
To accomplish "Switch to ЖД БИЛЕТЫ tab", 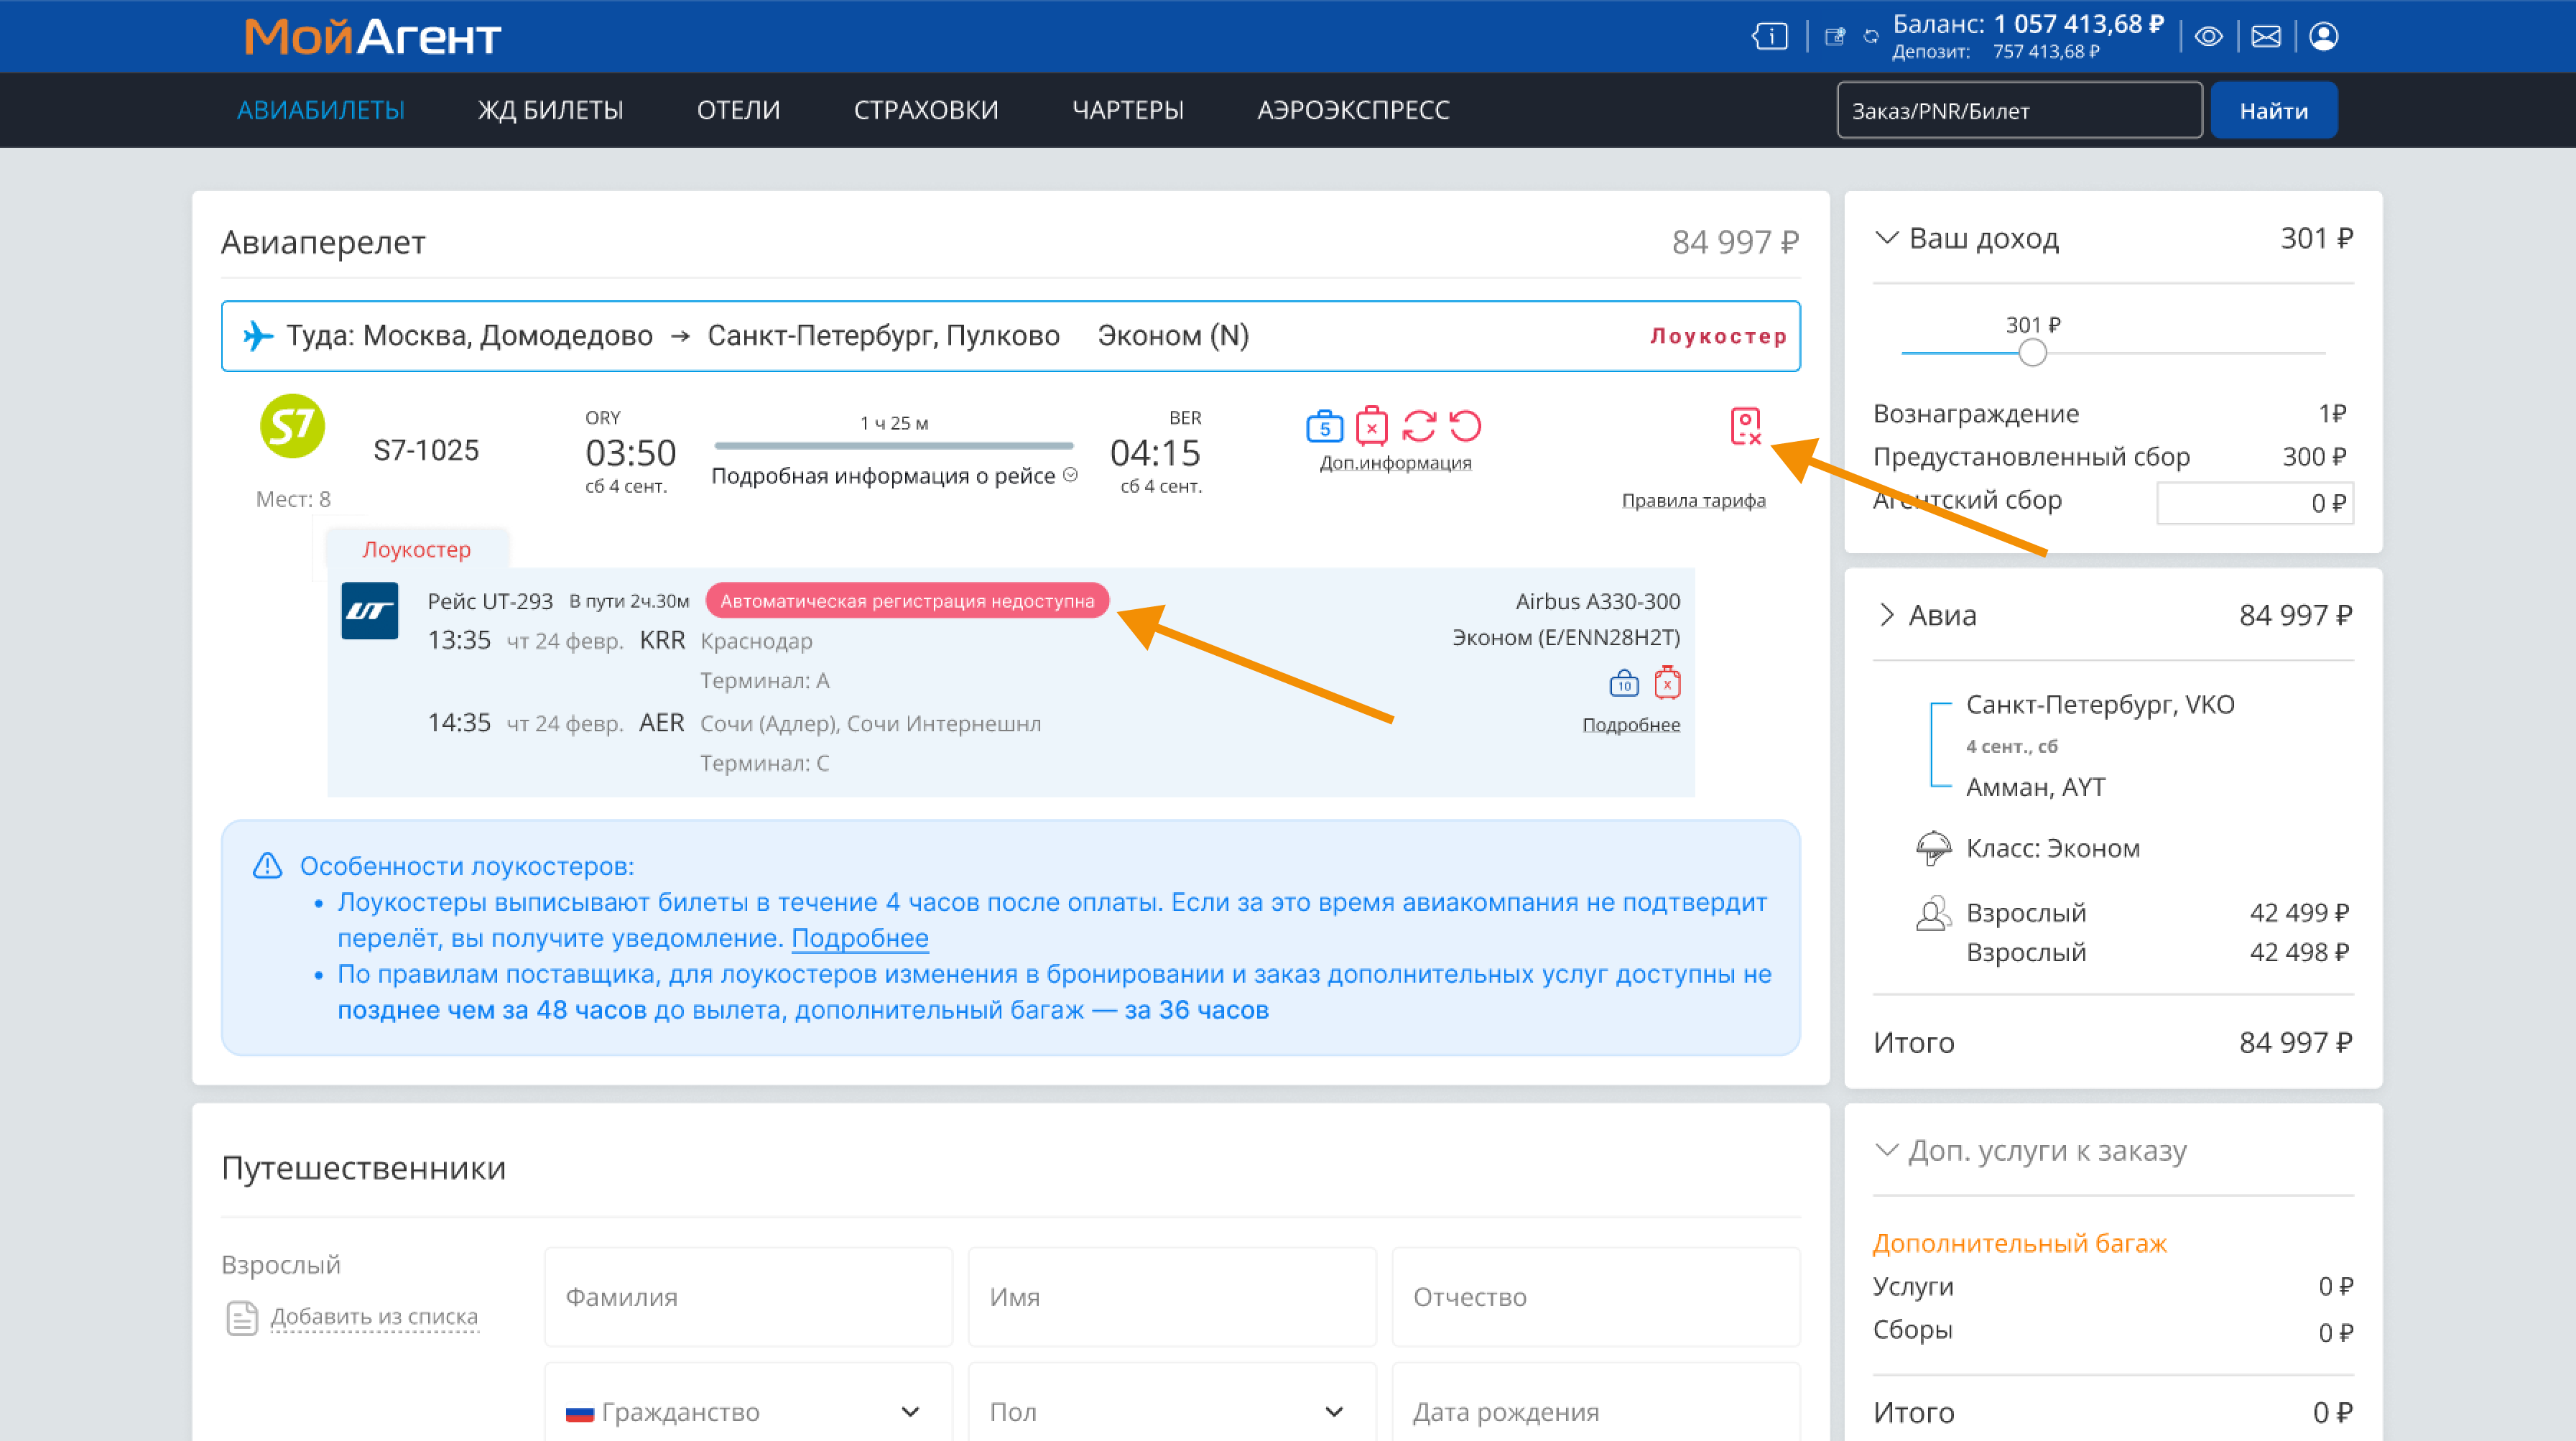I will [x=550, y=110].
